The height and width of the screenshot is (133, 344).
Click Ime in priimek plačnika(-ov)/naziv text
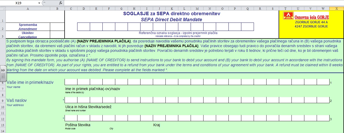point(92,89)
